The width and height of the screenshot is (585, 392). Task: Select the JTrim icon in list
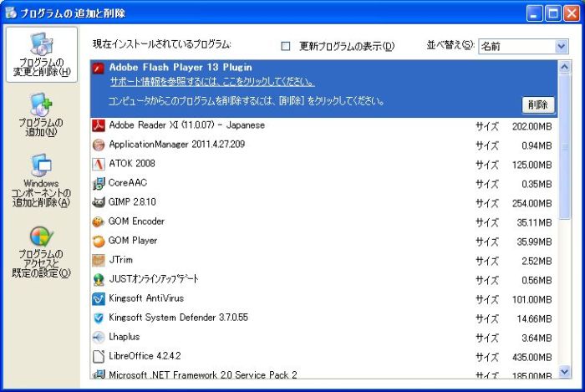tap(98, 260)
